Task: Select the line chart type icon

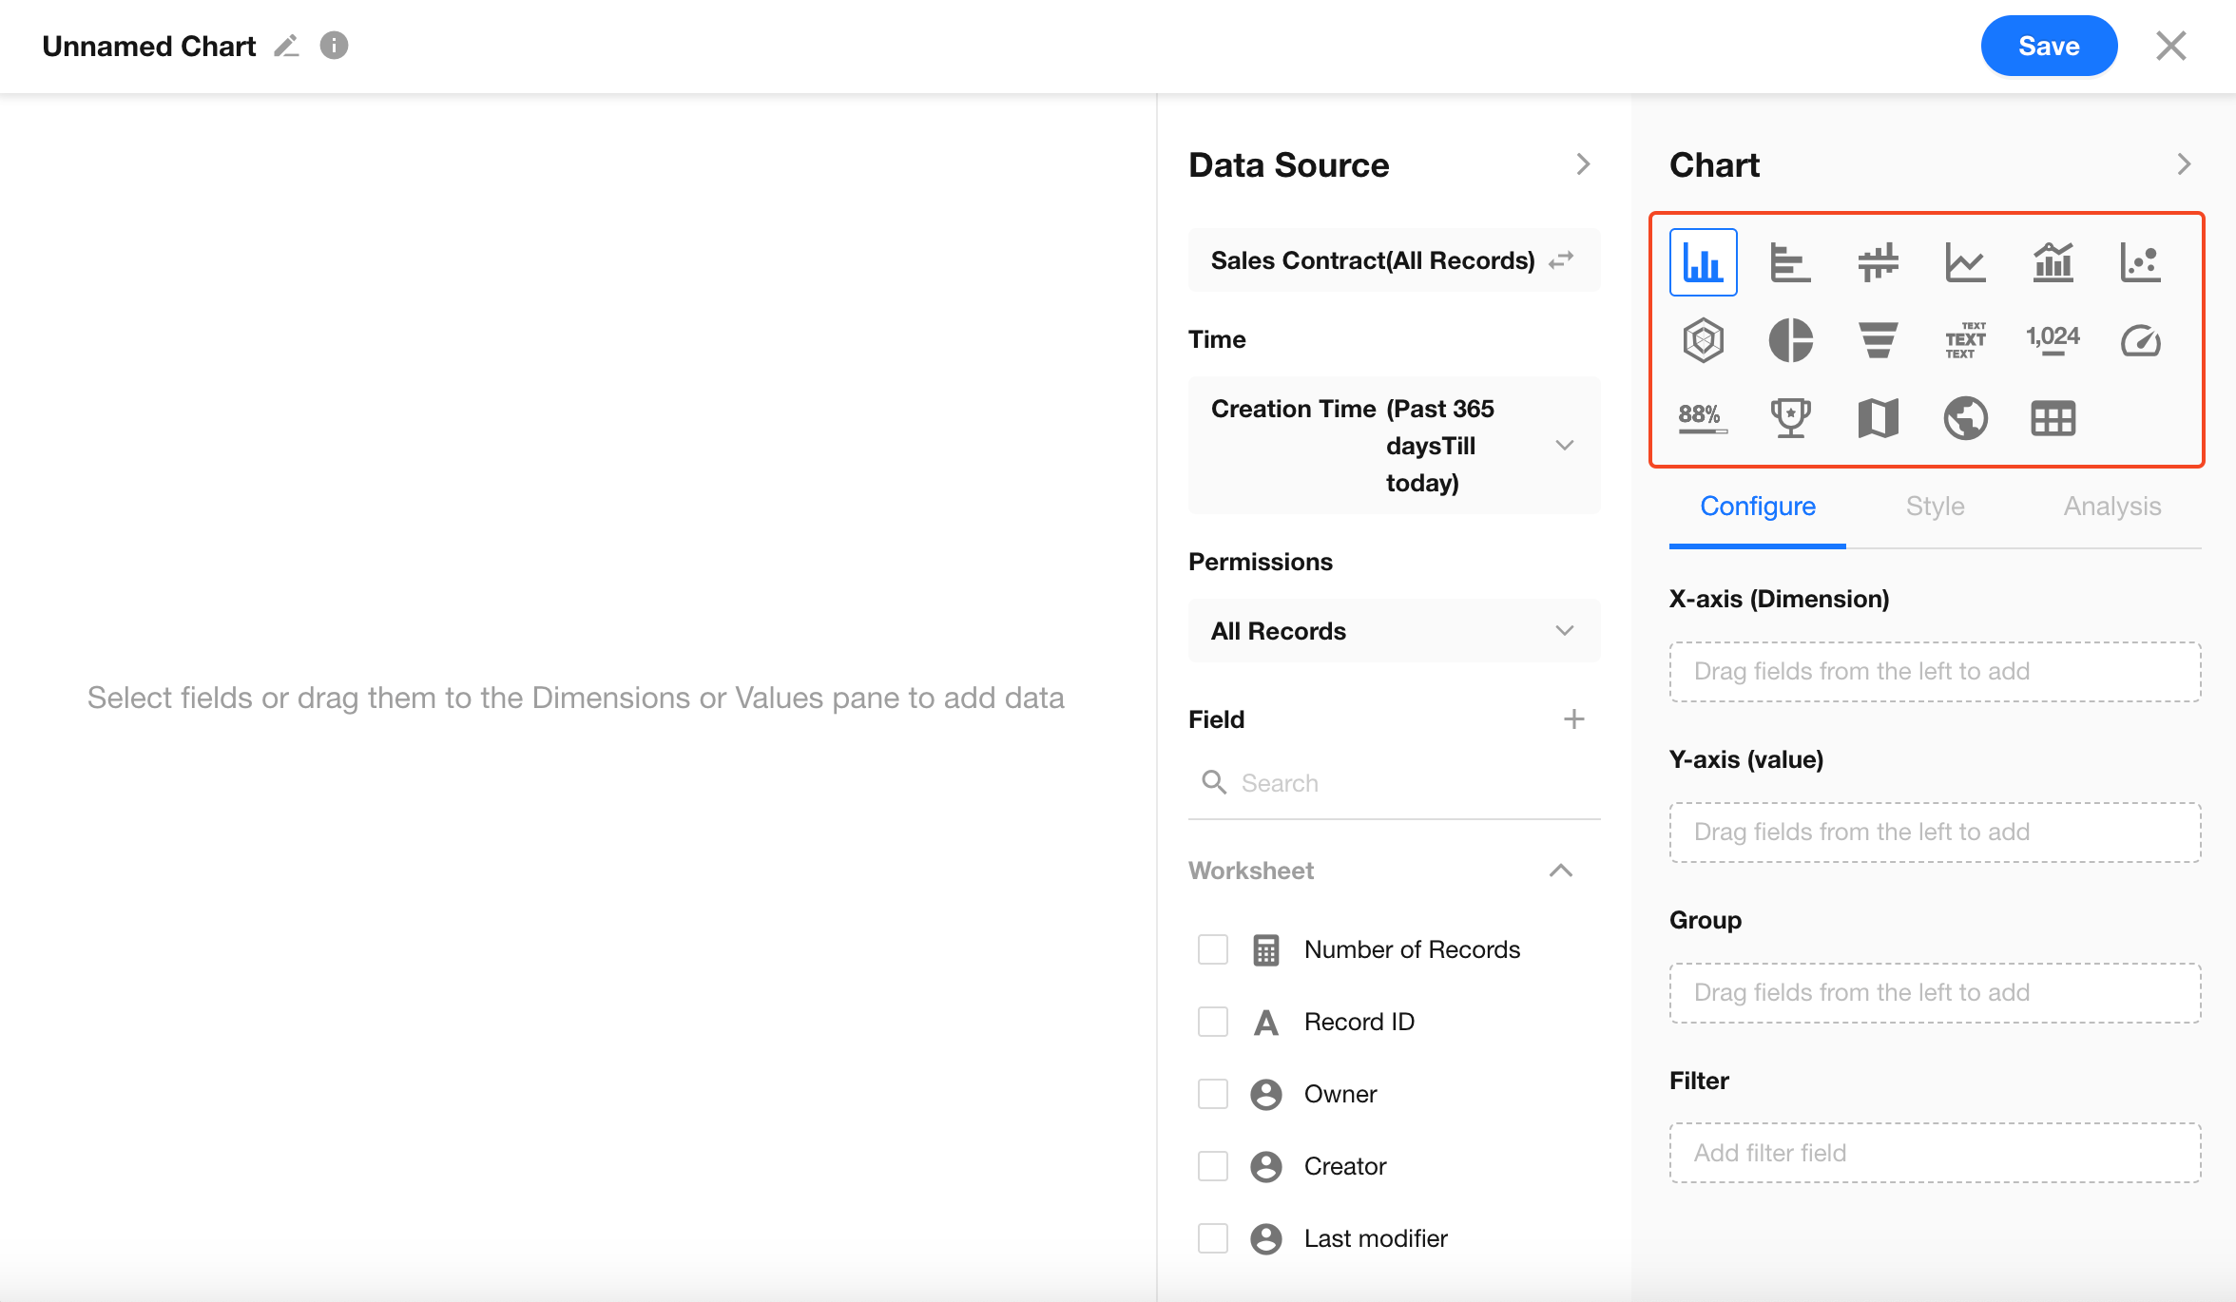Action: coord(1965,262)
